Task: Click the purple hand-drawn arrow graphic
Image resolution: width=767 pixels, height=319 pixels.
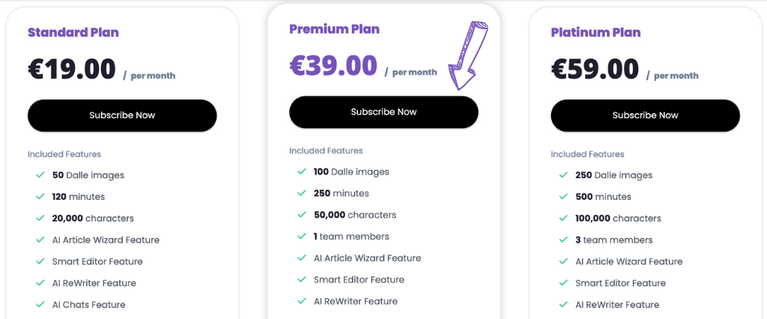Action: 467,55
